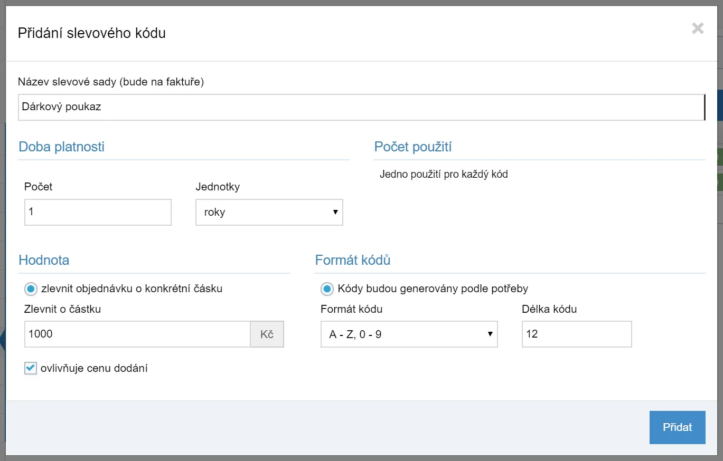
Task: Click the Formát kódů section heading
Action: point(353,260)
